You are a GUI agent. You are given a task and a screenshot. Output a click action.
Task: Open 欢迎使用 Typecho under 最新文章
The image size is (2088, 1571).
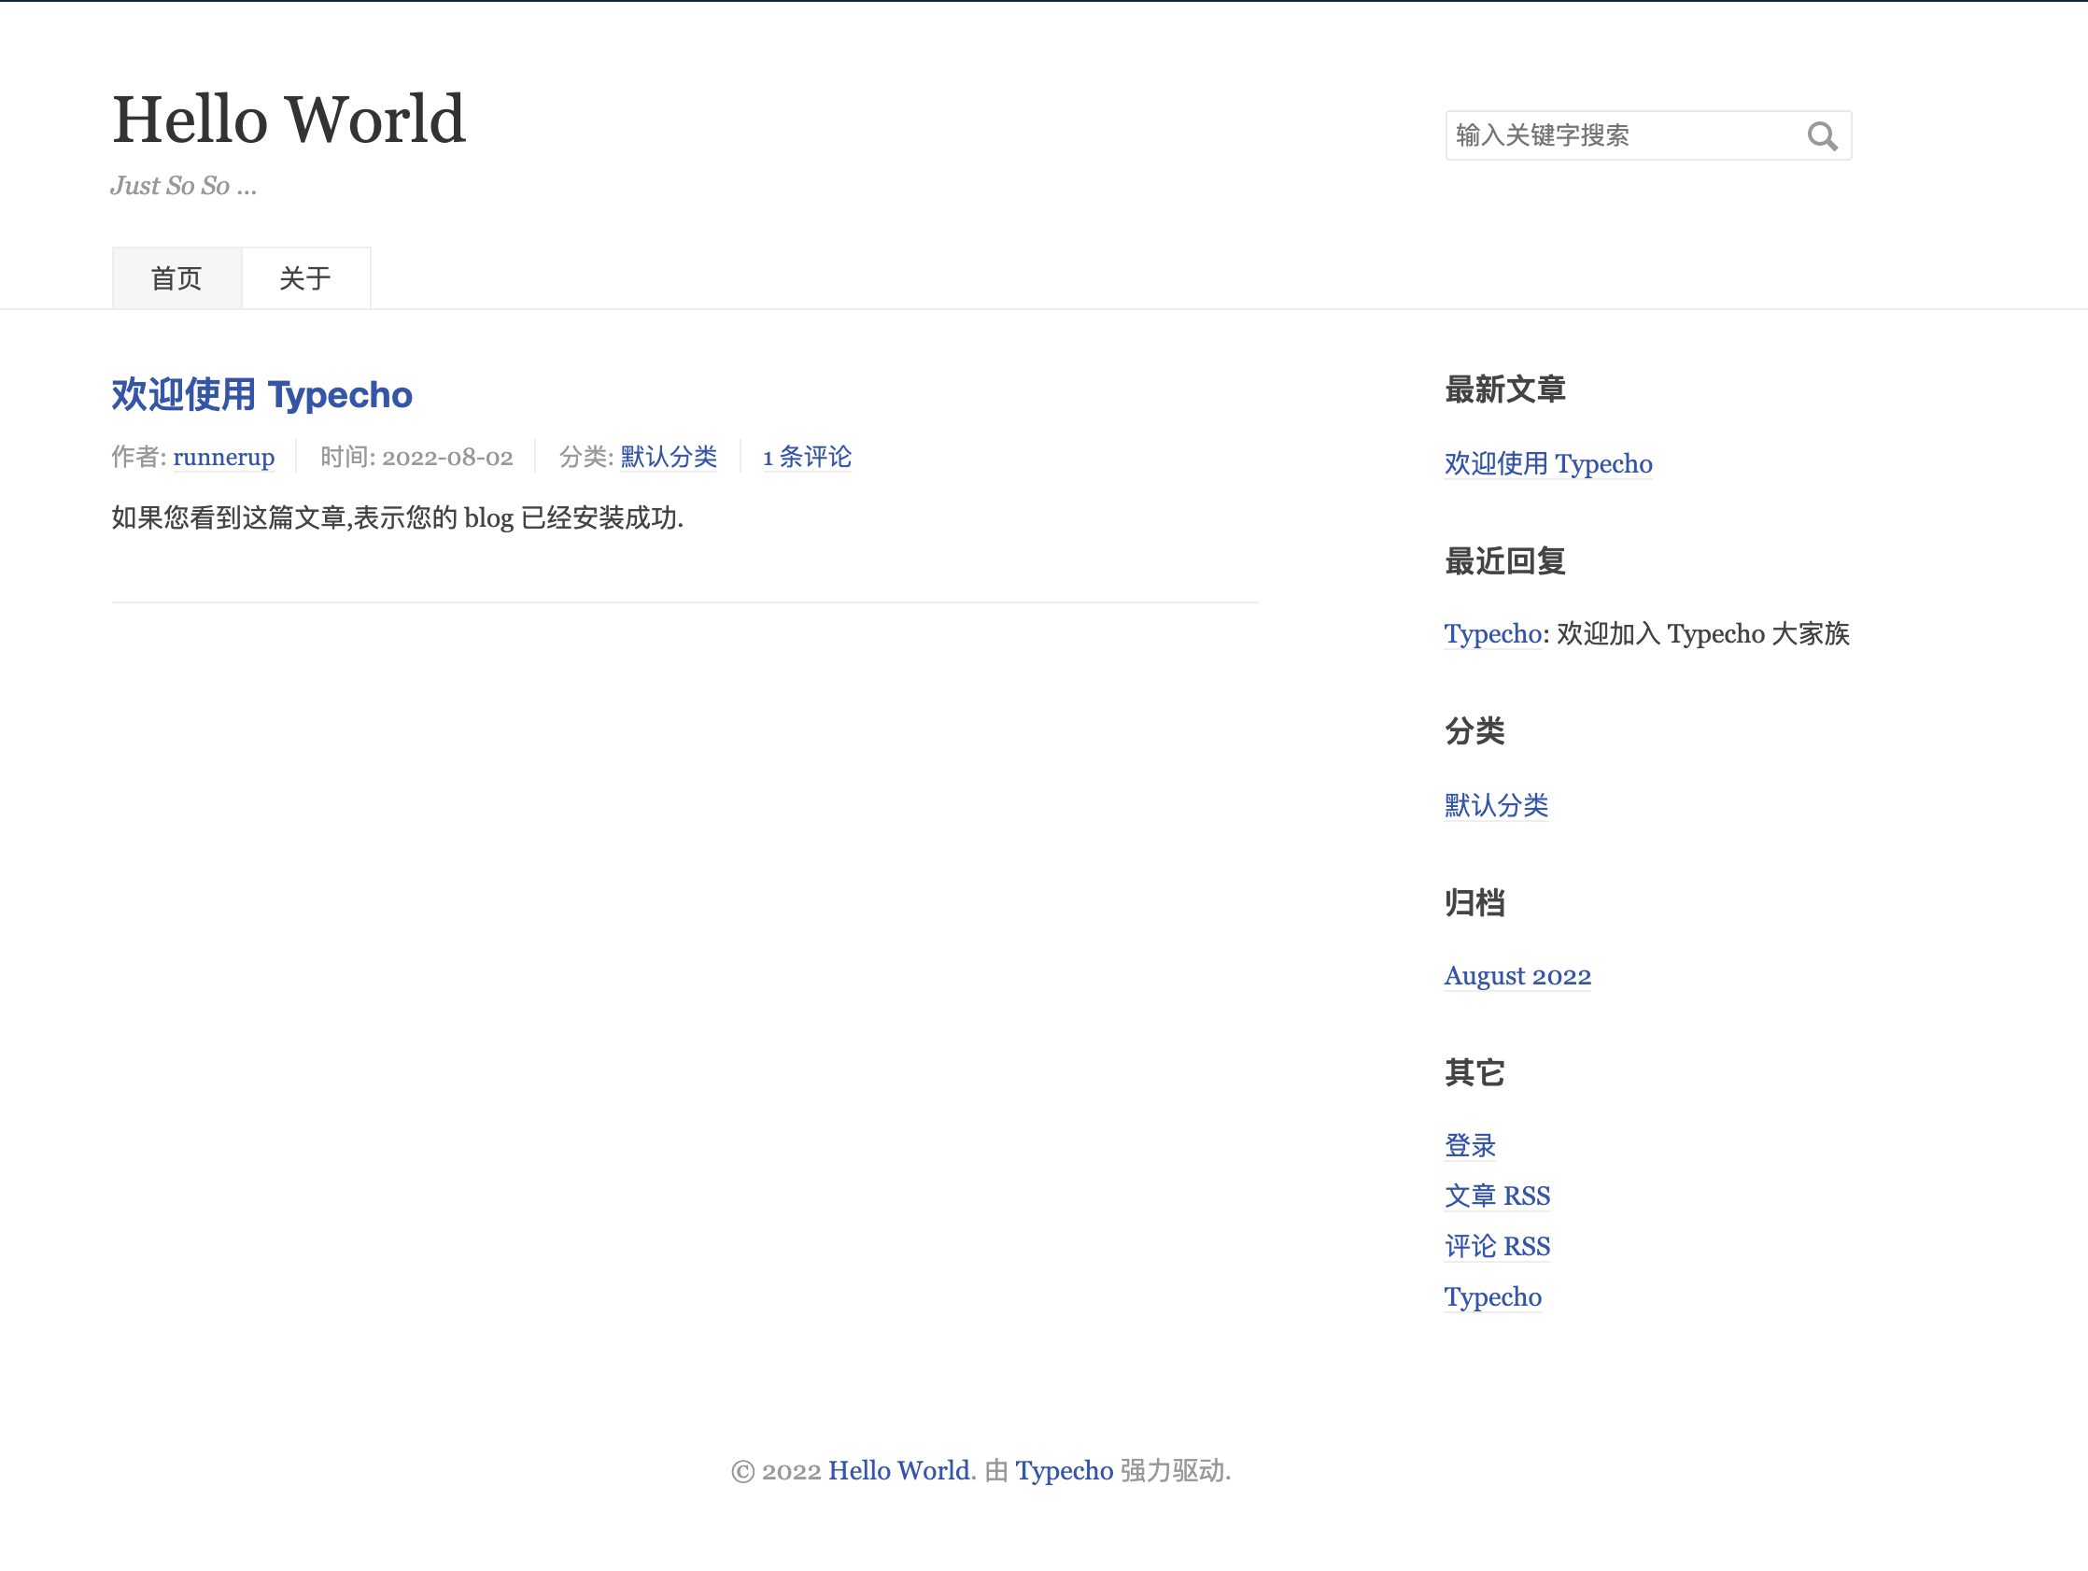[x=1548, y=463]
